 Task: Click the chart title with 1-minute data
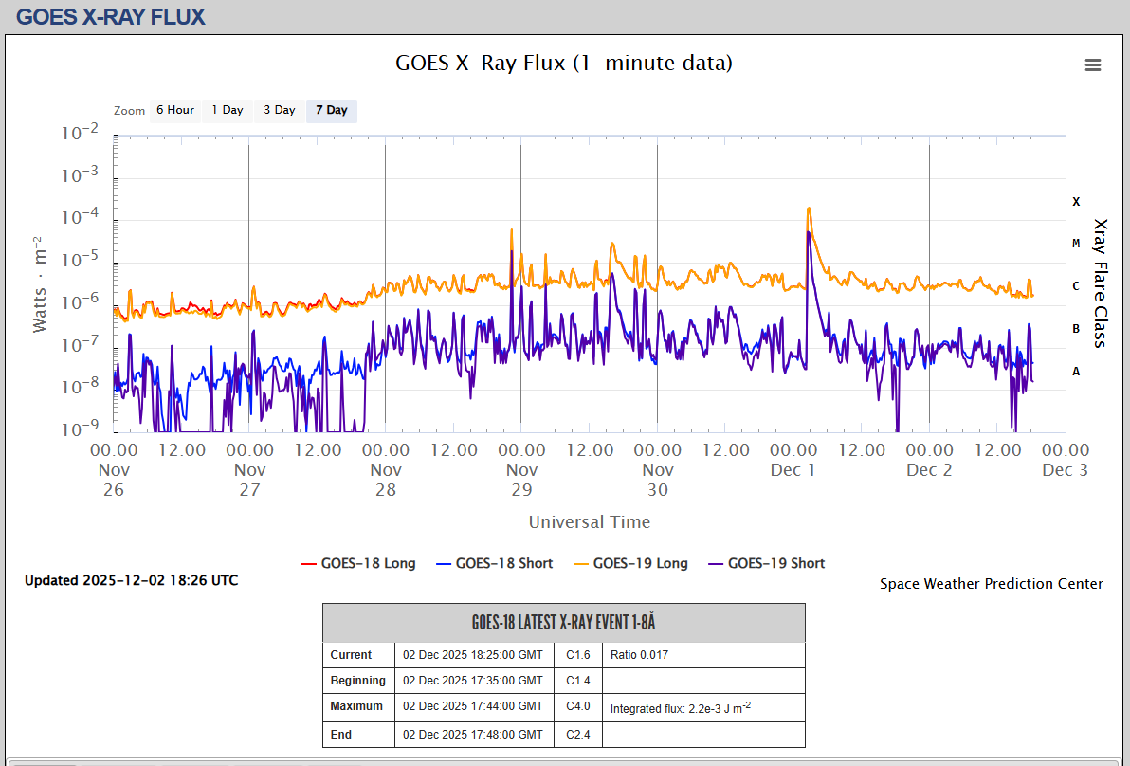coord(564,64)
